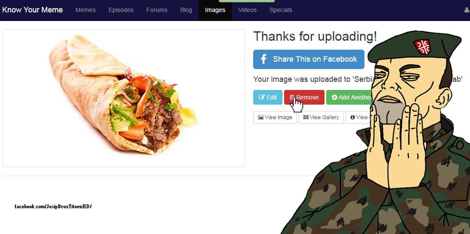Screen dimensions: 470x234
Task: Switch to the Videos section
Action: pos(247,10)
